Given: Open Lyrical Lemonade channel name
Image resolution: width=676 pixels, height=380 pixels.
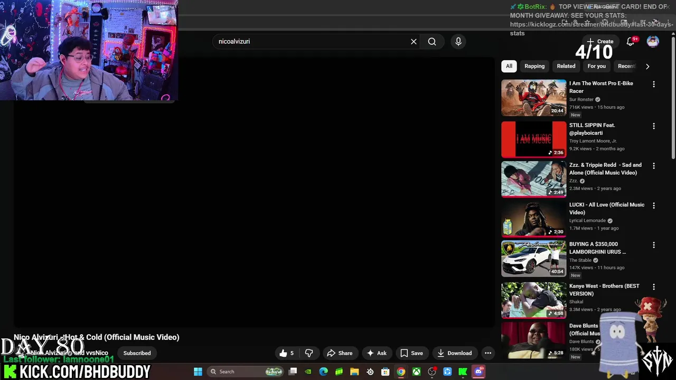Looking at the screenshot, I should tap(587, 221).
